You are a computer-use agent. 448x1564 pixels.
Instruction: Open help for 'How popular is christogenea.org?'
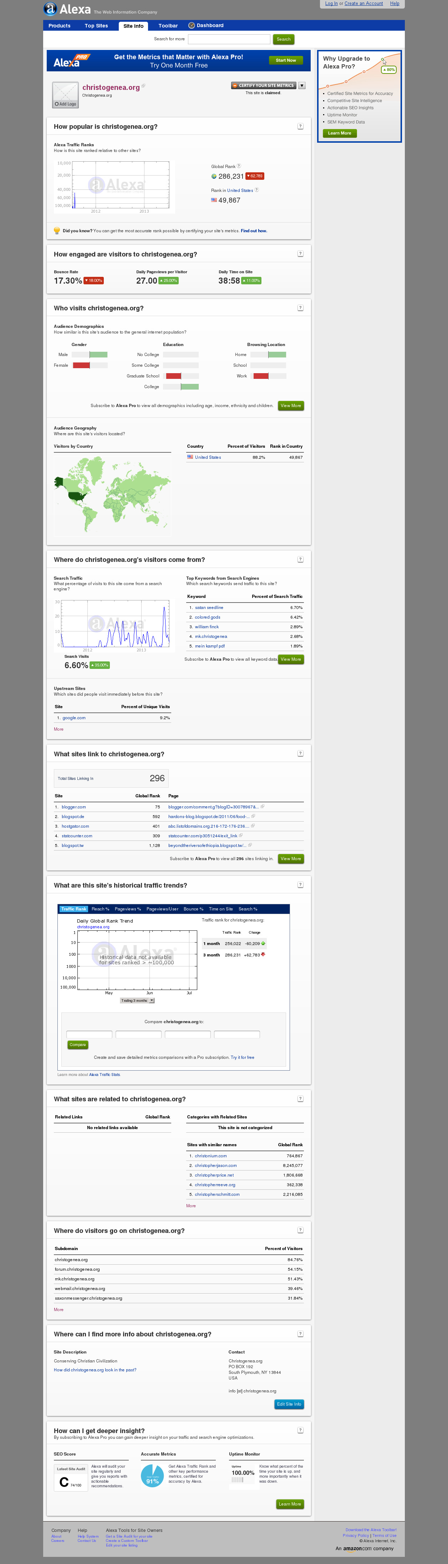click(x=300, y=126)
